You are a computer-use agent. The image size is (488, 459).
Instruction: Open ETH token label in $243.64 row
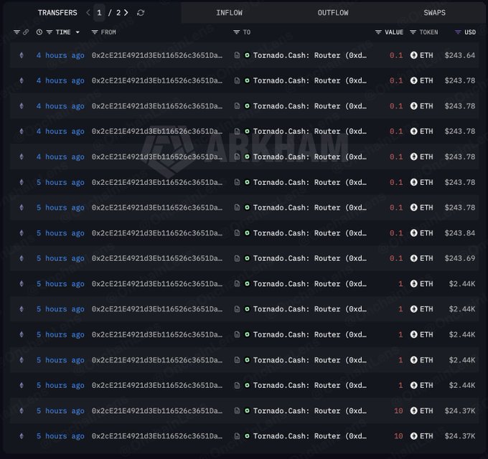(x=426, y=55)
